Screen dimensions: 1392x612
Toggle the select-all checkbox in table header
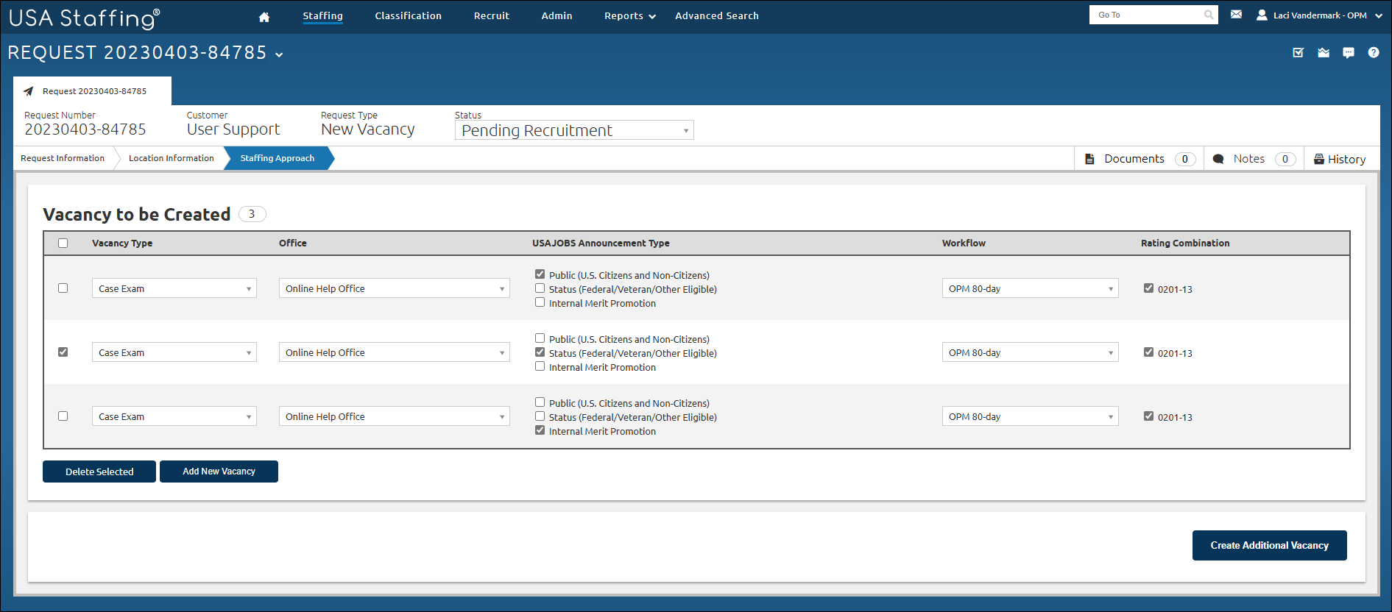(63, 243)
